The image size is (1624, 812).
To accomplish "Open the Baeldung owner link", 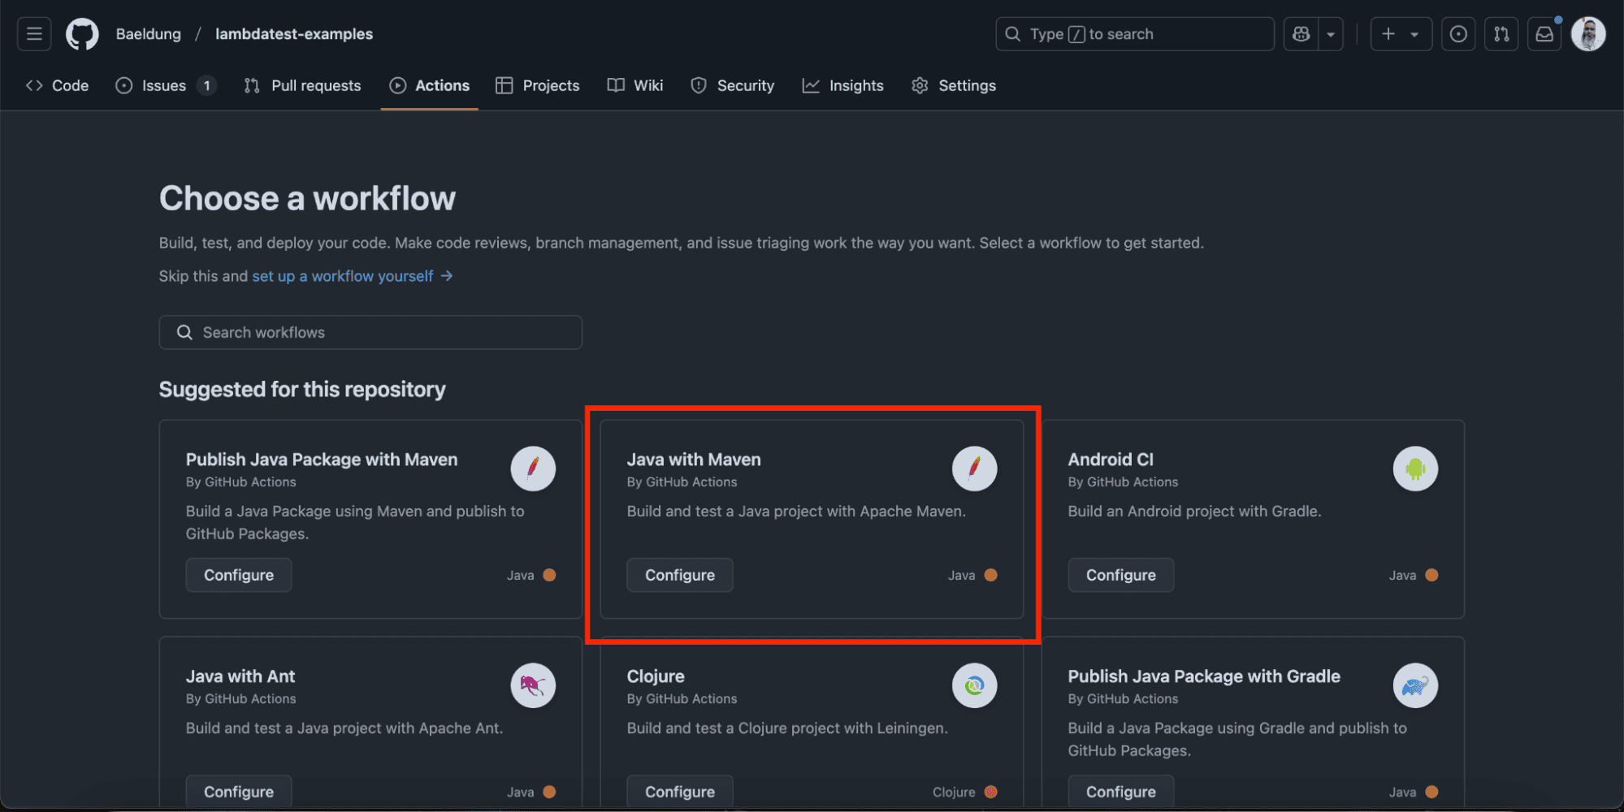I will (149, 34).
